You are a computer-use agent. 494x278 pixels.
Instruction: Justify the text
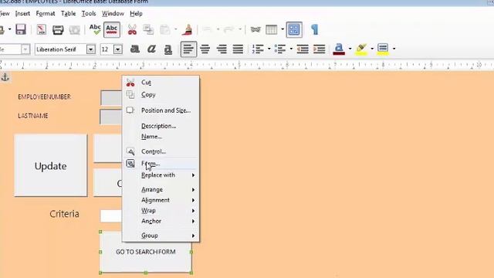pos(238,49)
